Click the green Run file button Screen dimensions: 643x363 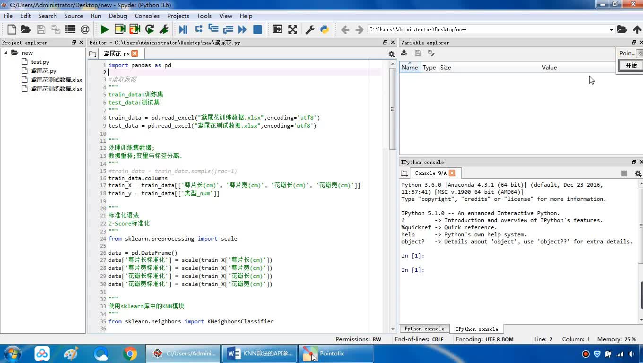pos(104,30)
